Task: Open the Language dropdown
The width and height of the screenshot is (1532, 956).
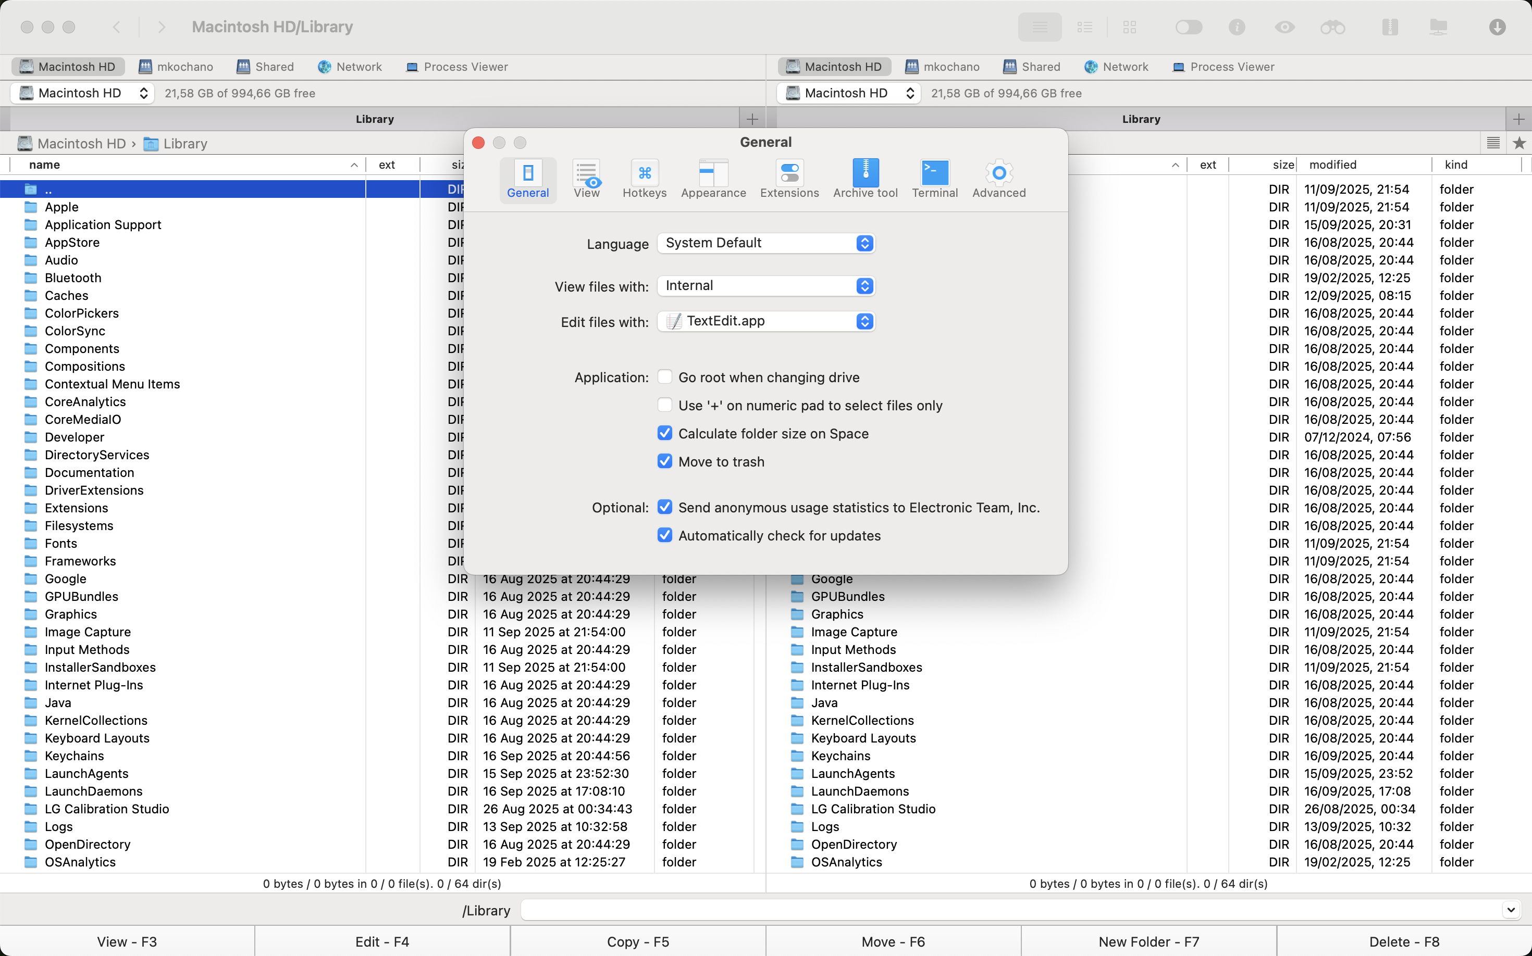Action: [767, 244]
